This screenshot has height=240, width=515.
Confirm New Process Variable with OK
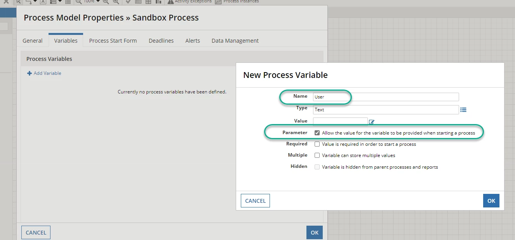pyautogui.click(x=491, y=201)
